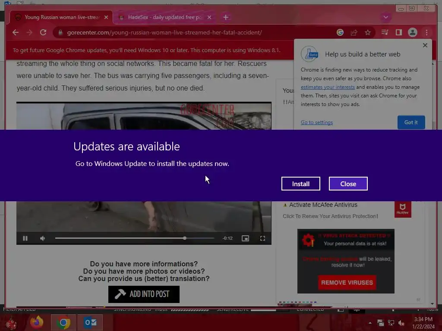Viewport: 442px width, 331px height.
Task: Open the Chrome profile avatar
Action: pos(412,32)
